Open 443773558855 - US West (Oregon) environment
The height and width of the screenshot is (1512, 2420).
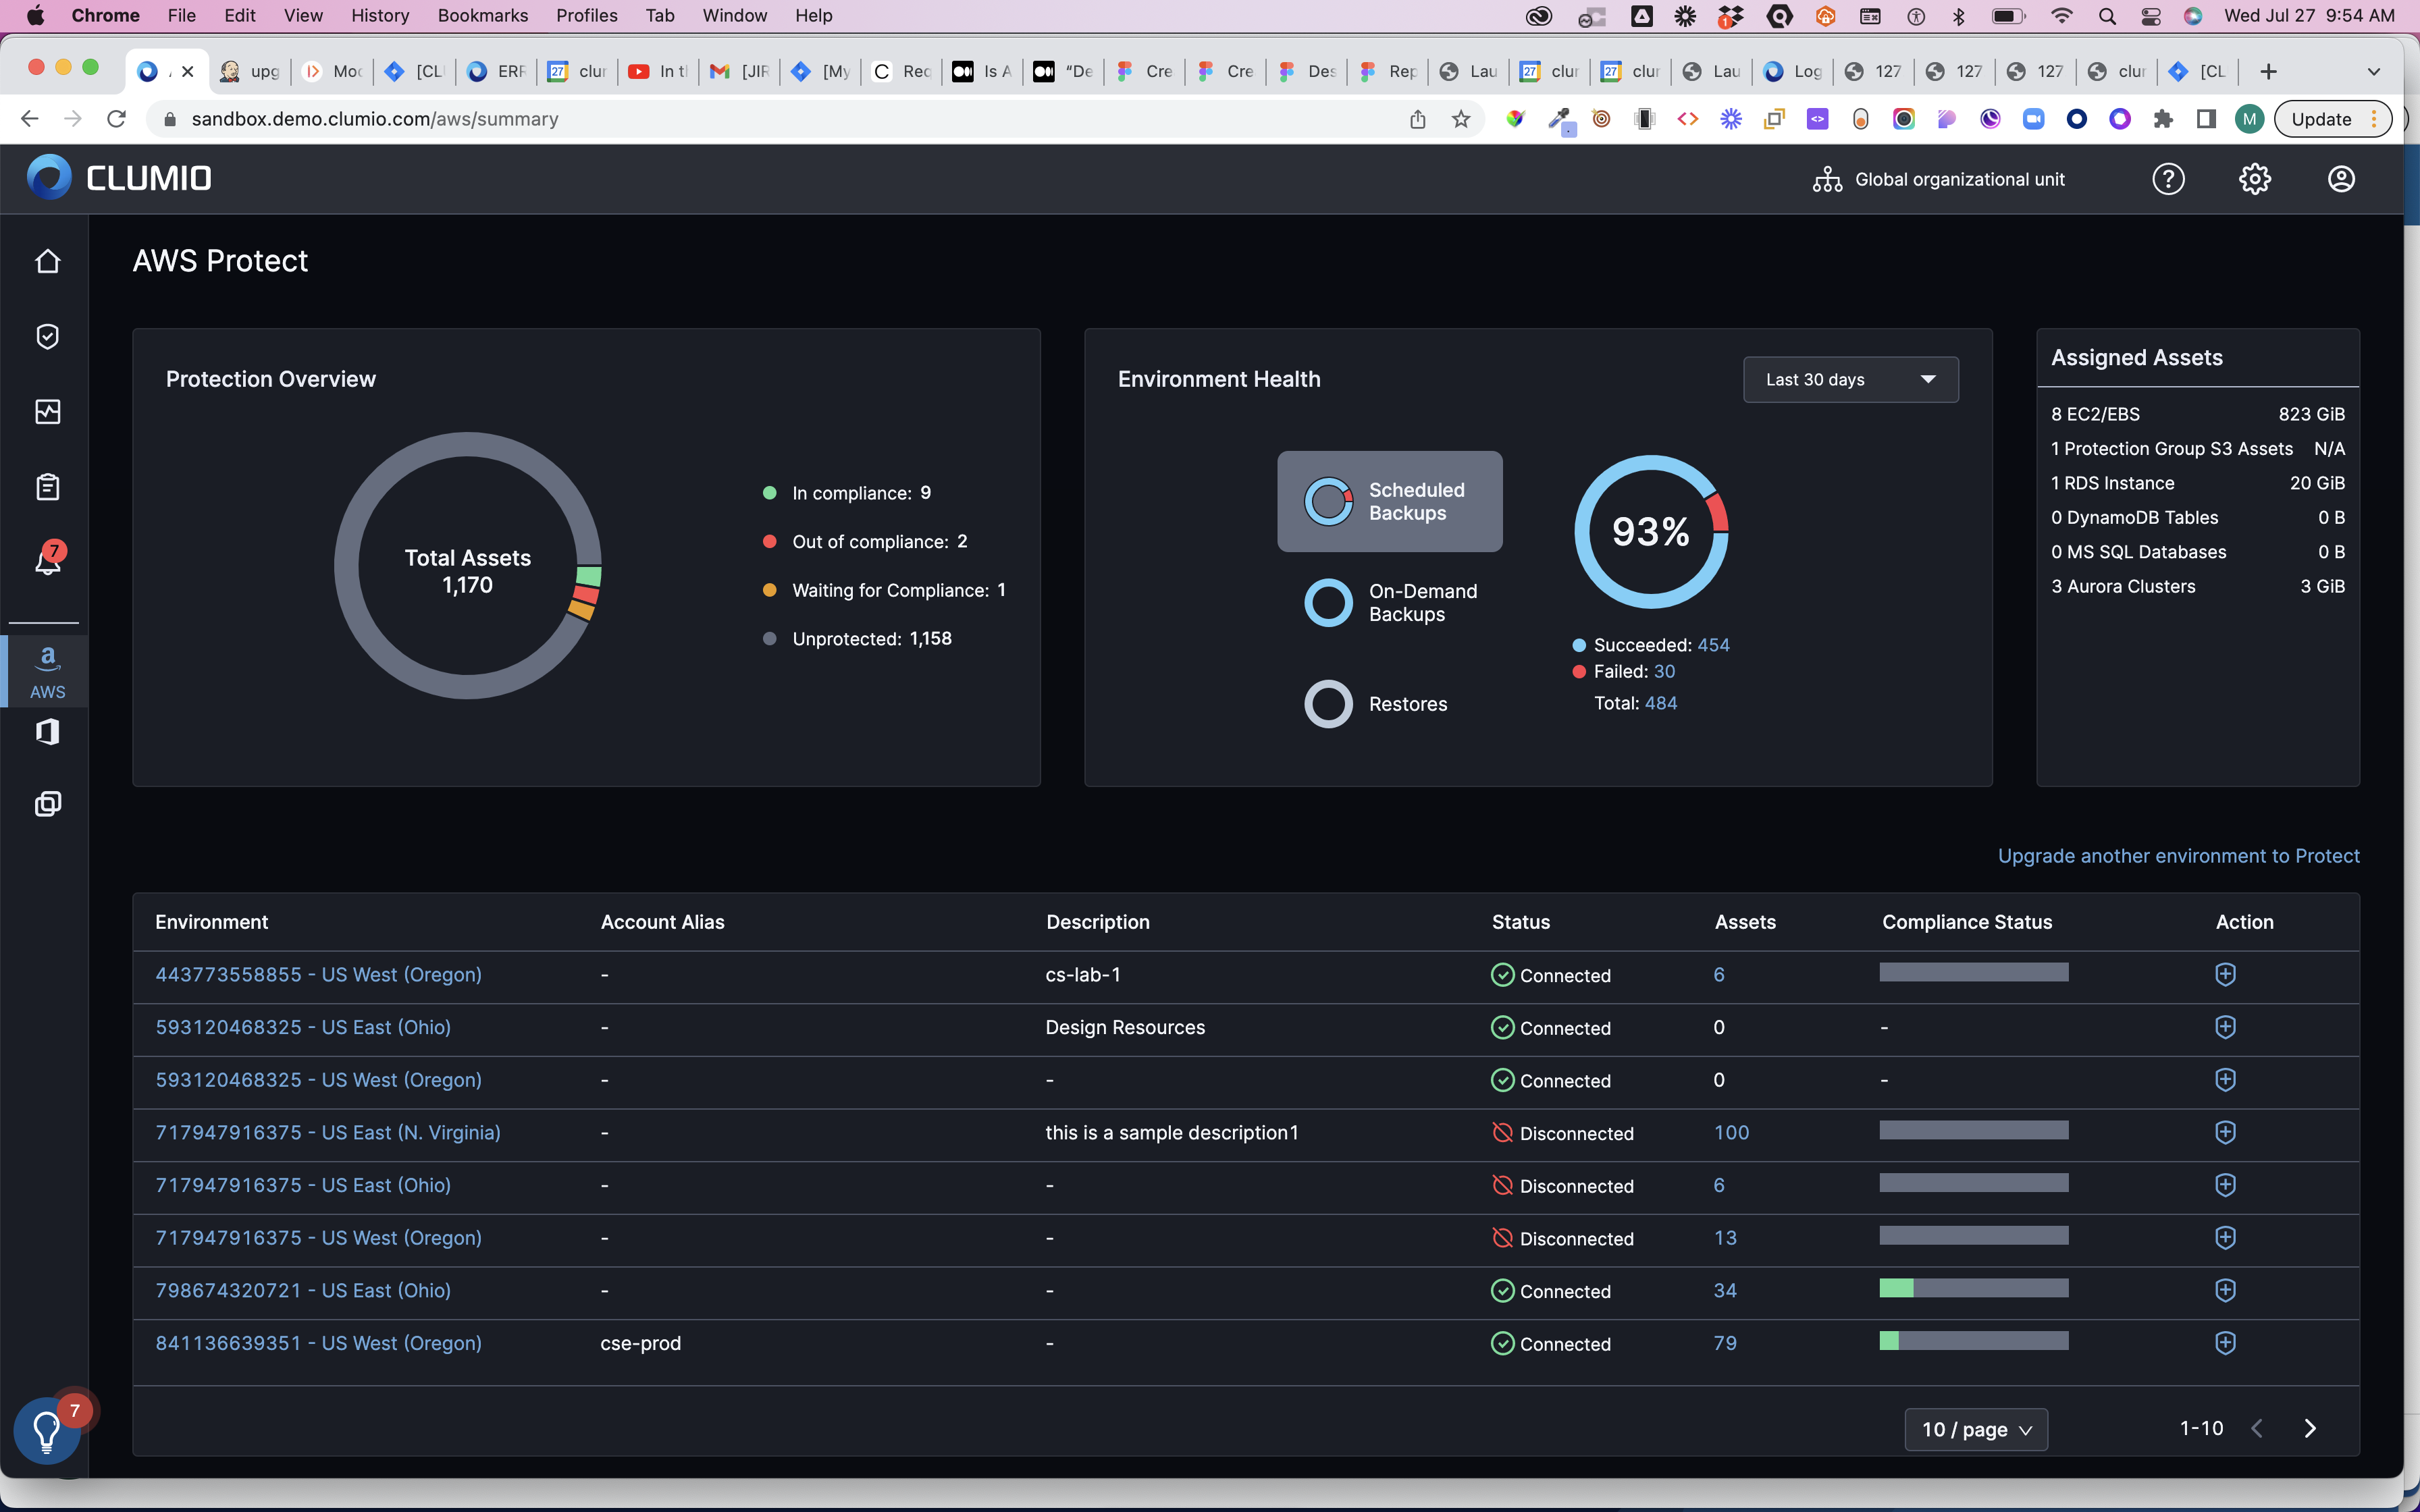[318, 974]
